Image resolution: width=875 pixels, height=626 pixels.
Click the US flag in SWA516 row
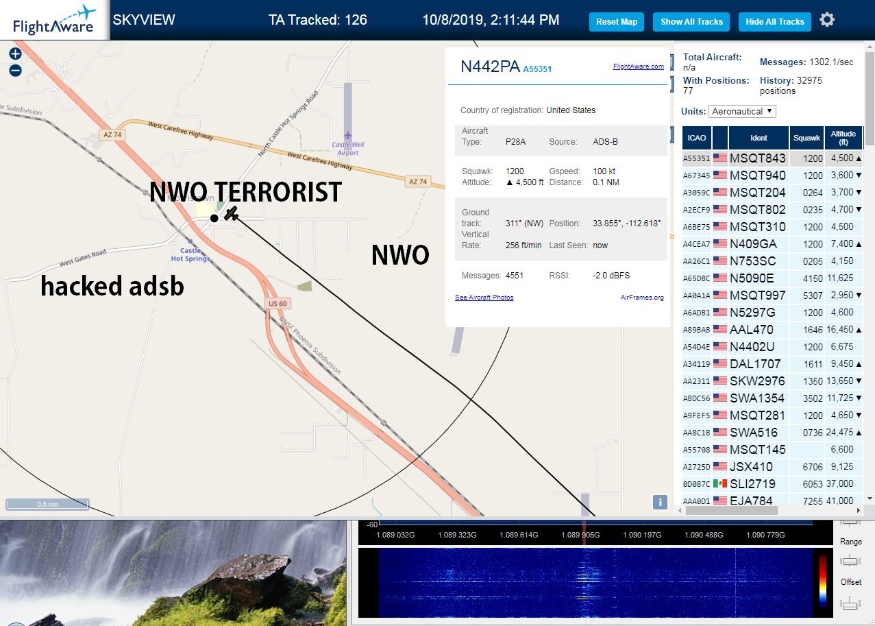point(720,433)
